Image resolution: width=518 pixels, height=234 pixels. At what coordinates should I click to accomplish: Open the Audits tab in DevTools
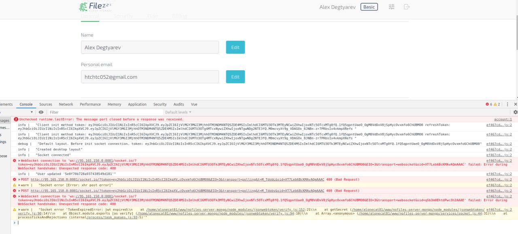[178, 104]
